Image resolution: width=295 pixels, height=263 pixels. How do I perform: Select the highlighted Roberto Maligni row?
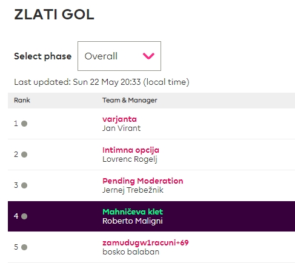point(151,216)
